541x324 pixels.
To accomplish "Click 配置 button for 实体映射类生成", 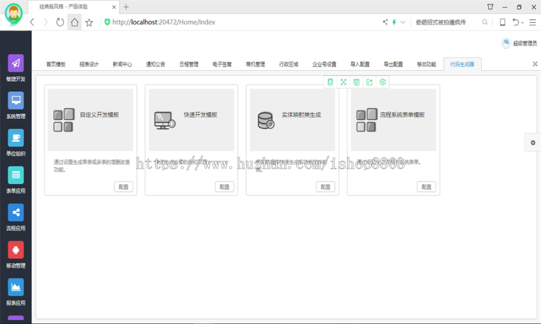I will [x=326, y=187].
